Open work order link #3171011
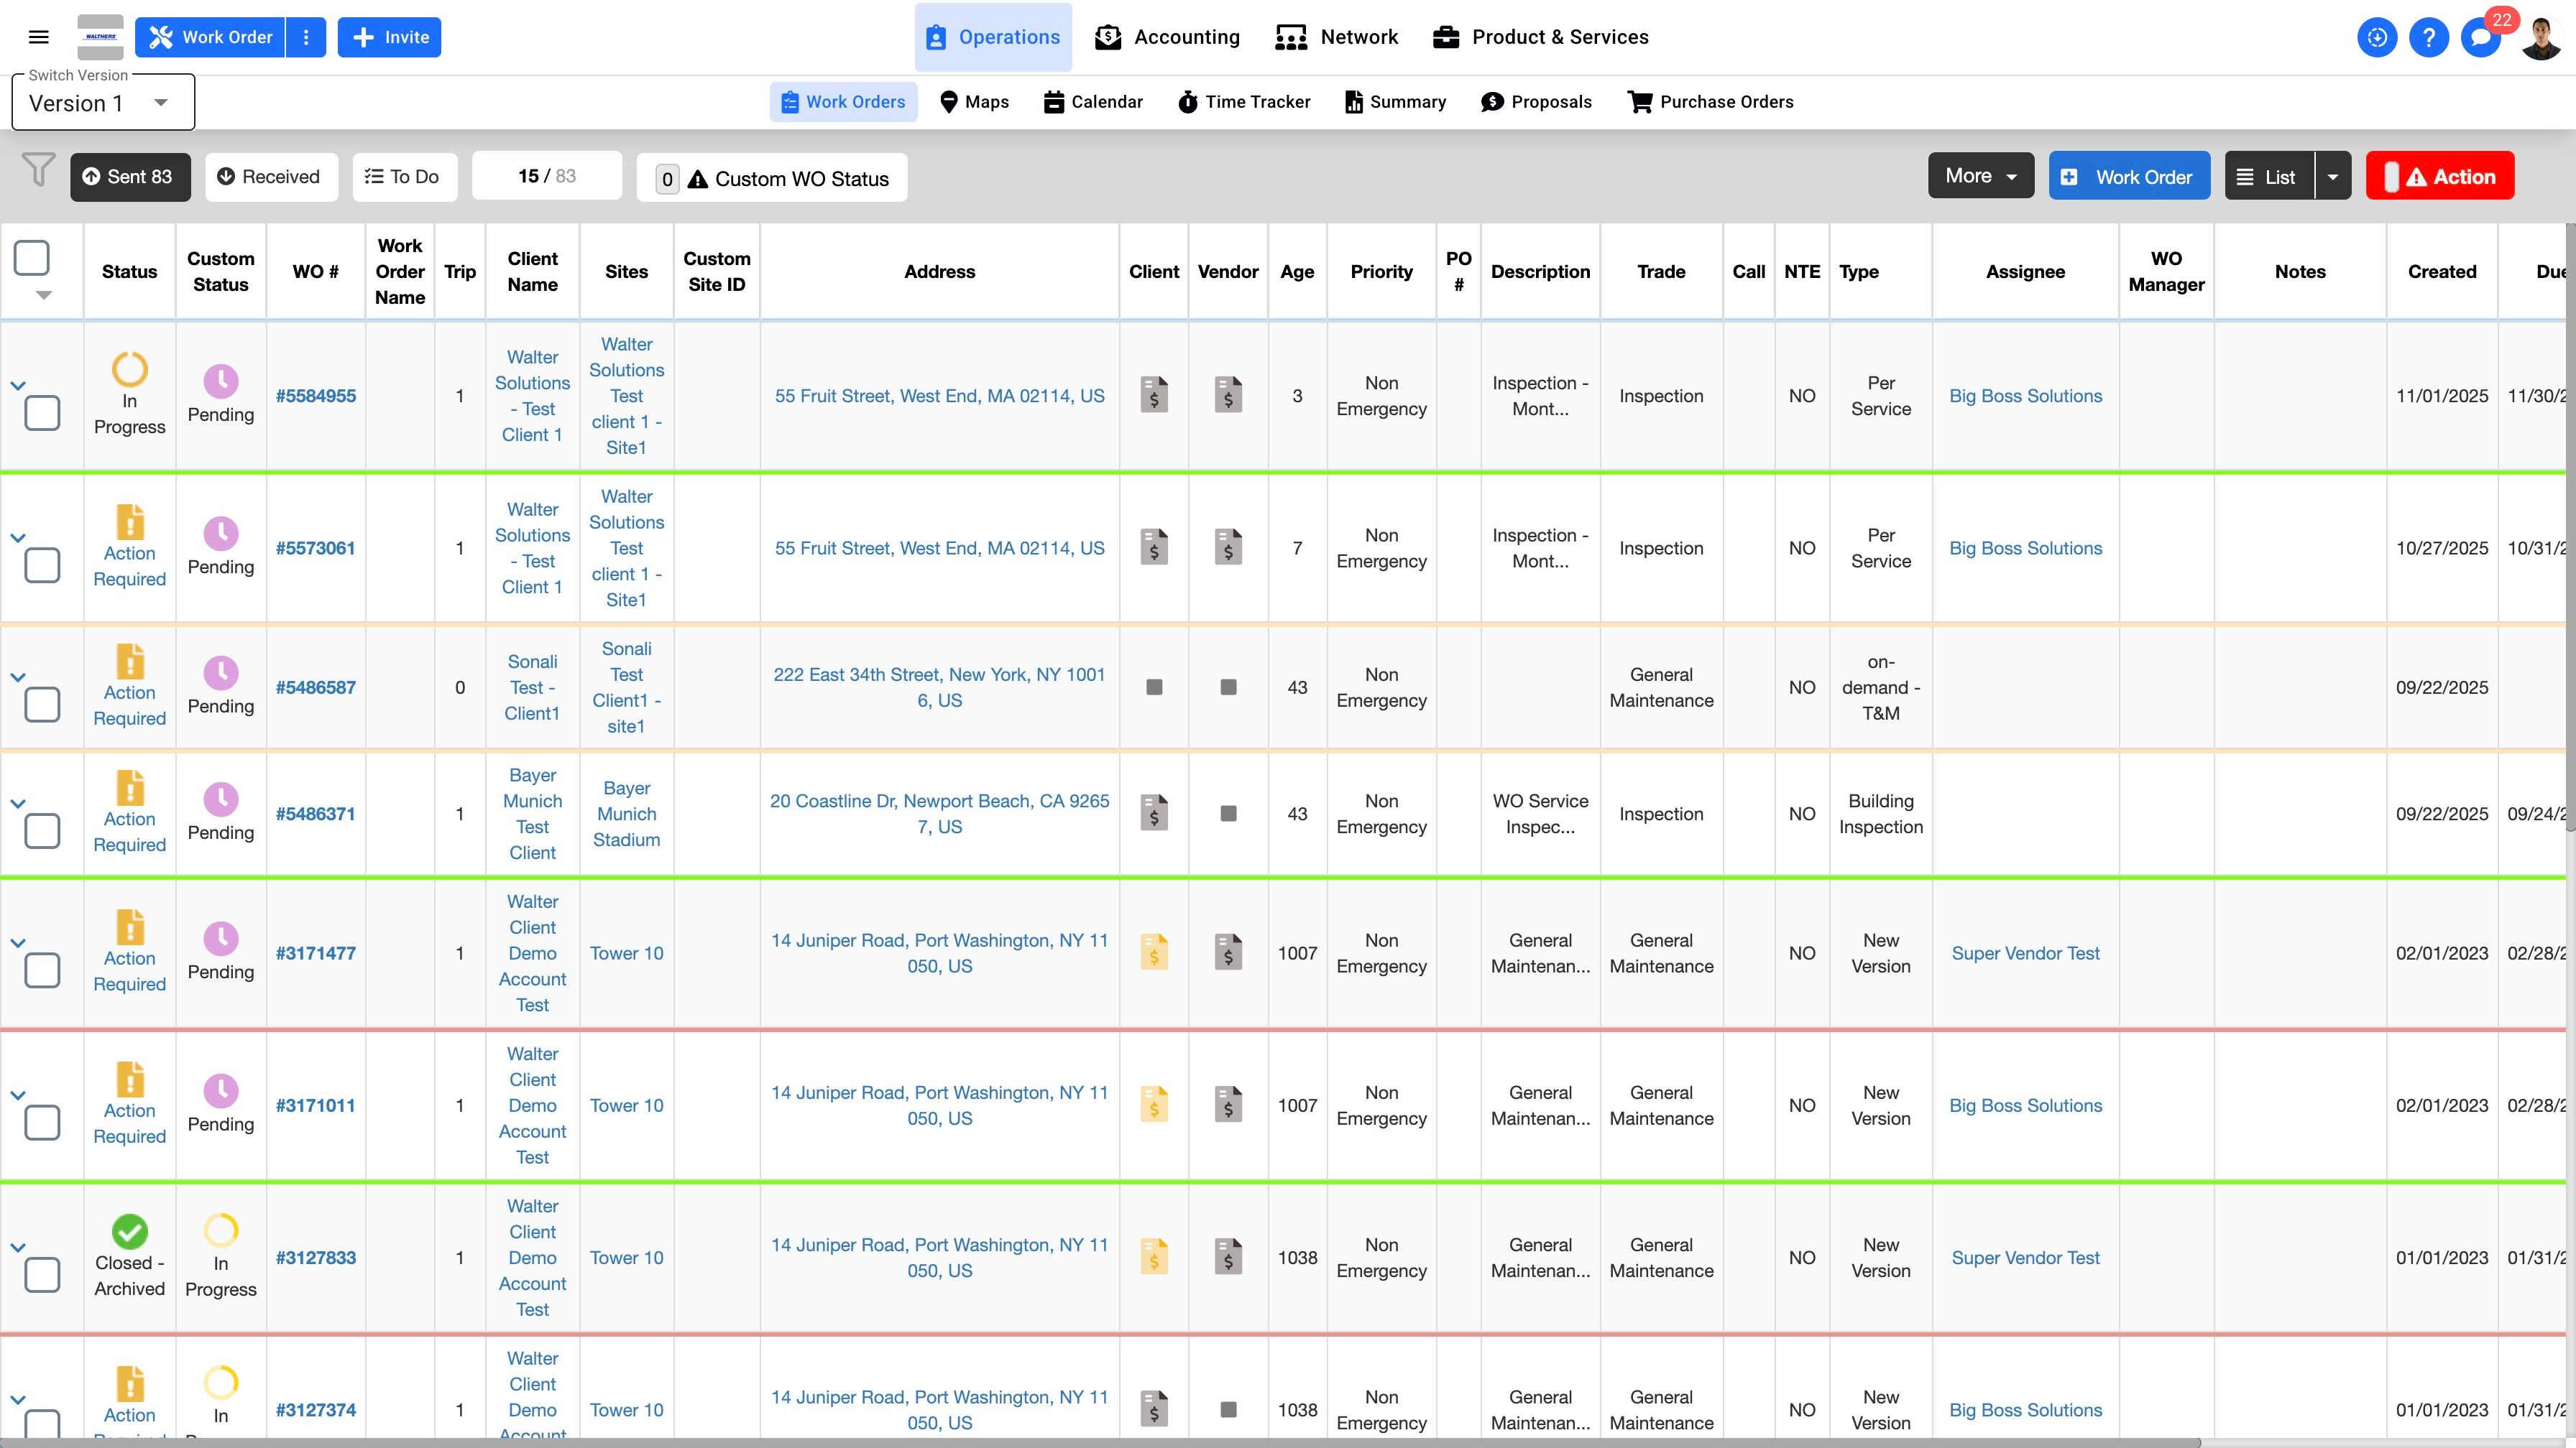 tap(316, 1105)
